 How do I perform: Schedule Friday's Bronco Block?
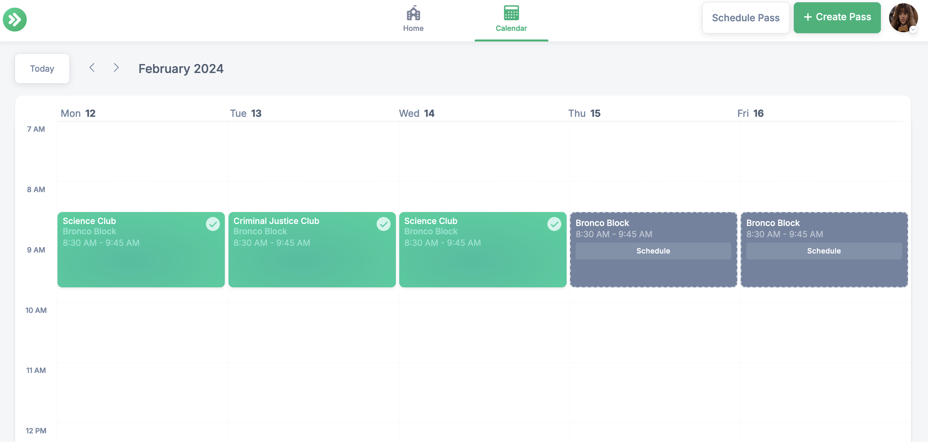(823, 251)
